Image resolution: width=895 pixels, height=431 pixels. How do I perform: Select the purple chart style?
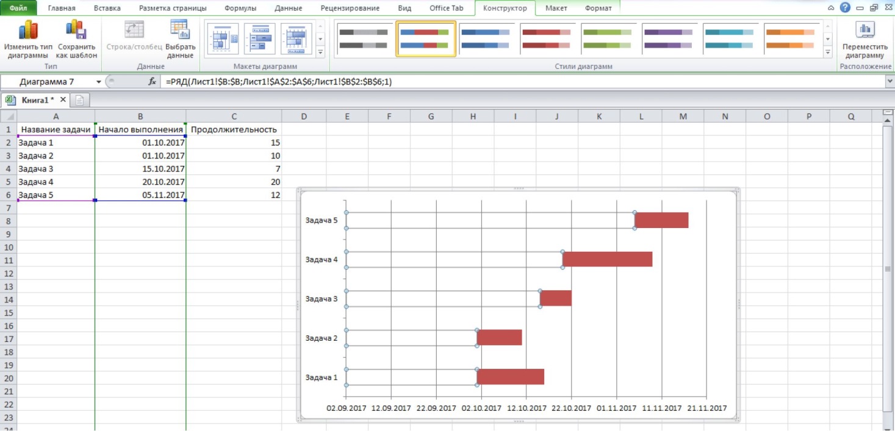[669, 39]
